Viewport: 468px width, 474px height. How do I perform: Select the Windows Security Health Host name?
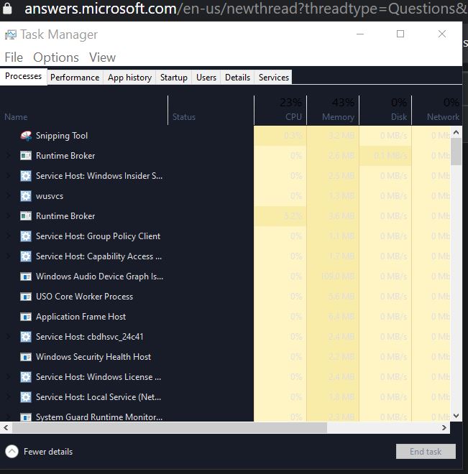pyautogui.click(x=93, y=357)
